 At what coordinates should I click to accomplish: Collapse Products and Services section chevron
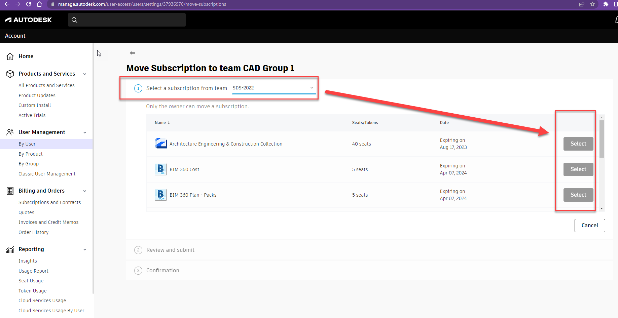(85, 74)
